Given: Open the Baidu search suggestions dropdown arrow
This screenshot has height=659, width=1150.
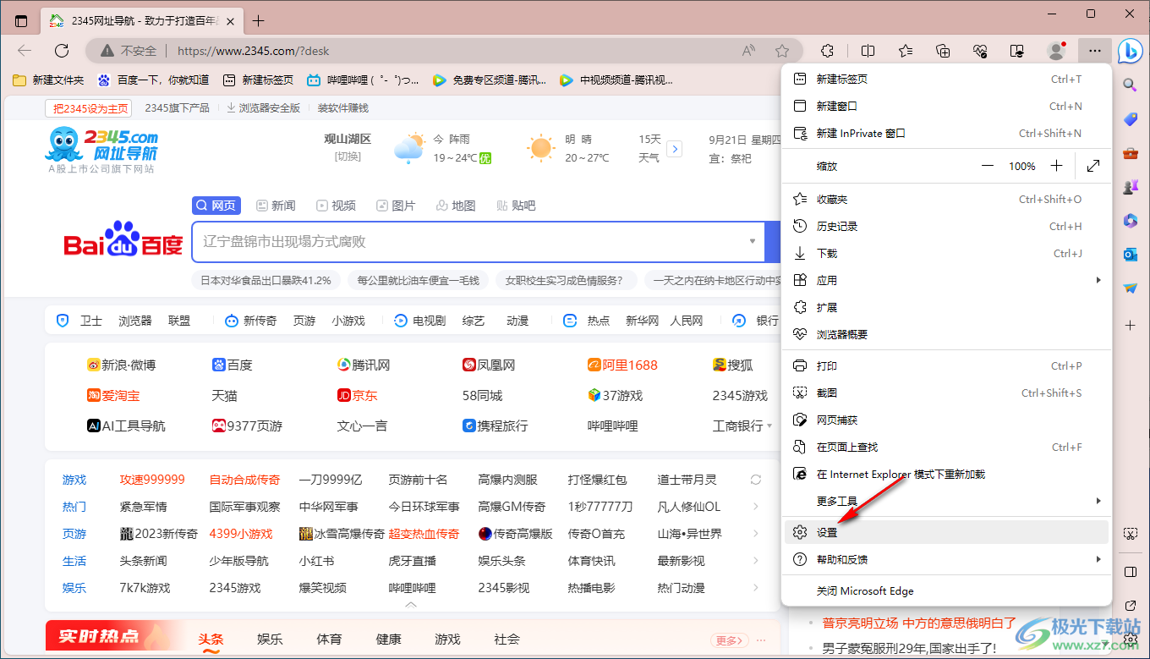Looking at the screenshot, I should (753, 242).
